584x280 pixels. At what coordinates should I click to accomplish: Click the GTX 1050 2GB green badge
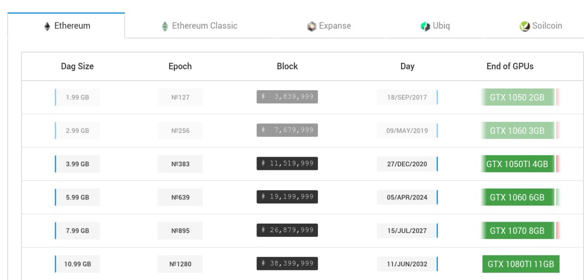tap(517, 97)
